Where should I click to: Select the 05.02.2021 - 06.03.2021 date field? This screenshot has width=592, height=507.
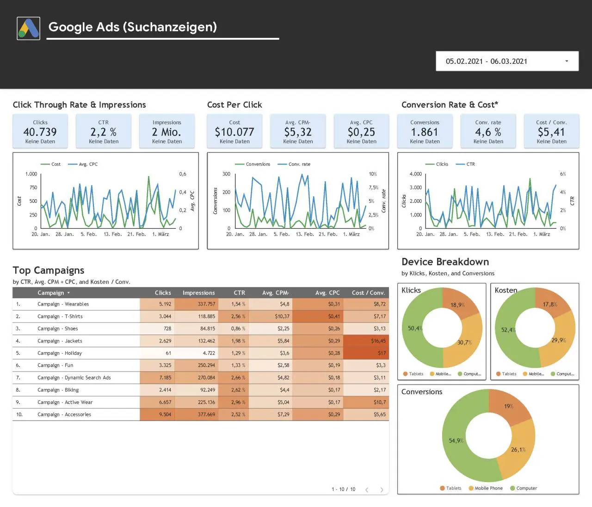pos(507,61)
